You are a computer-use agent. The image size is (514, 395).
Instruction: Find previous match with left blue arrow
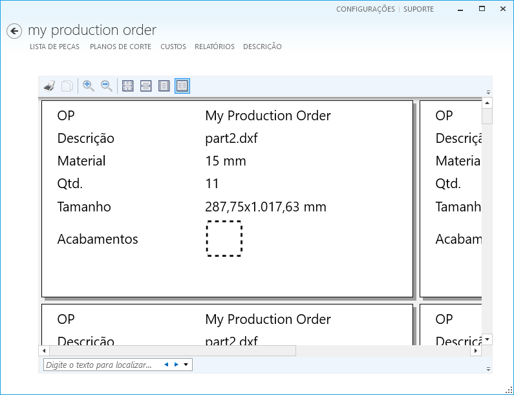click(166, 365)
